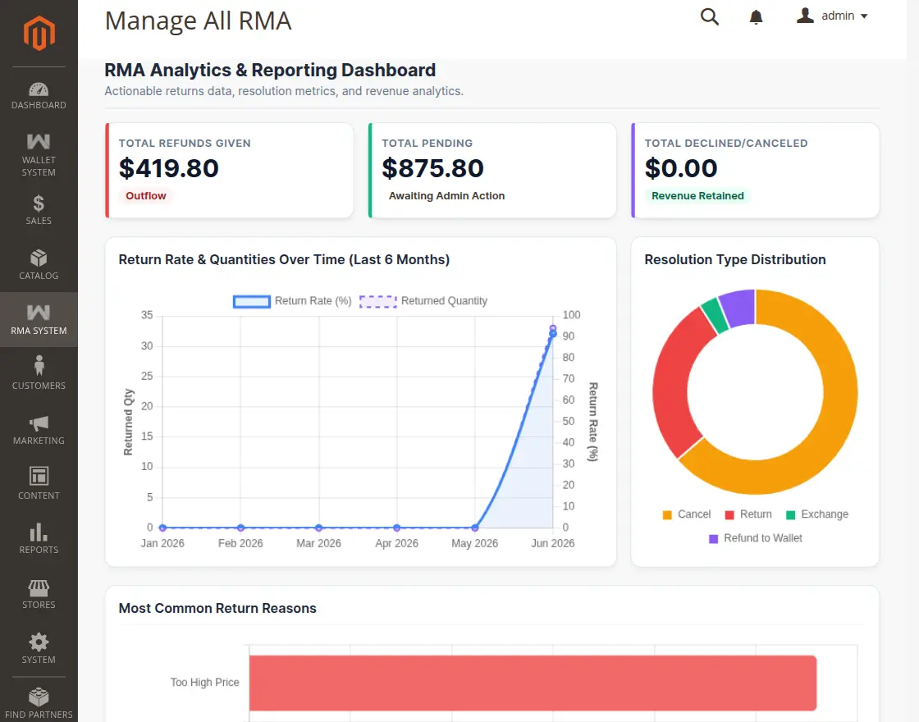Viewport: 919px width, 722px height.
Task: Click the Return Rate & Quantities Over Time heading
Action: click(x=284, y=259)
